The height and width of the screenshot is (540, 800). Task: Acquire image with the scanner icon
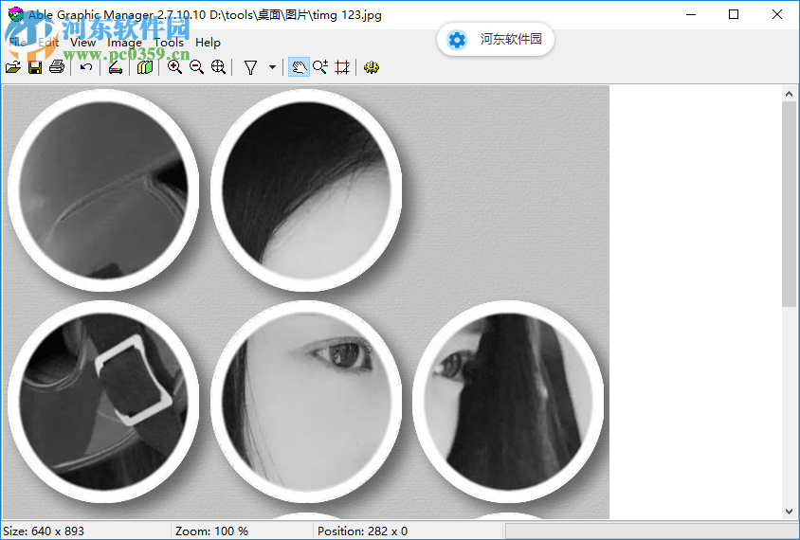coord(116,67)
